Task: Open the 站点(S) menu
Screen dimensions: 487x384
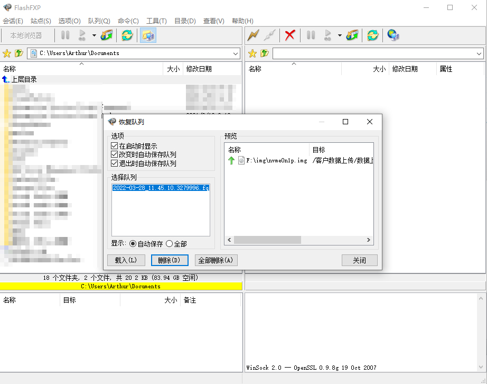Action: point(41,21)
